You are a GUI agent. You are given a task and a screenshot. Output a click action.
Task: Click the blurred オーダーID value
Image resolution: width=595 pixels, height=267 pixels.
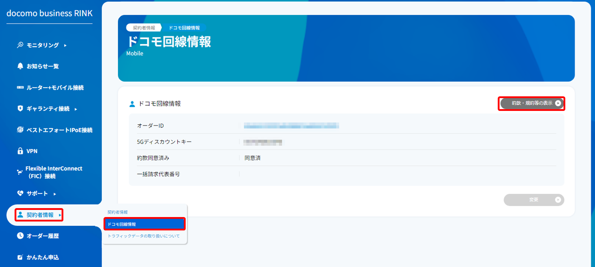tap(291, 125)
